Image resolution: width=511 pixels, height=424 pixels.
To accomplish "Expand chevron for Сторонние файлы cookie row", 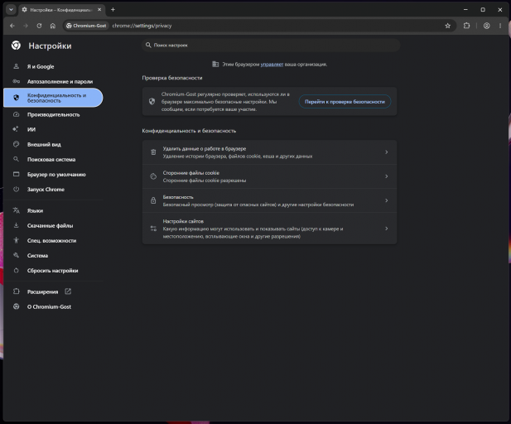I will click(x=387, y=176).
